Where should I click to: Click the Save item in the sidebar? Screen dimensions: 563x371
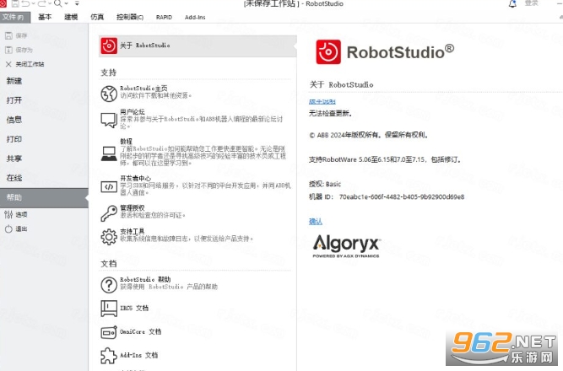pos(17,35)
